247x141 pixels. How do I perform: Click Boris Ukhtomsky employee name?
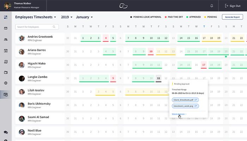pos(39,104)
